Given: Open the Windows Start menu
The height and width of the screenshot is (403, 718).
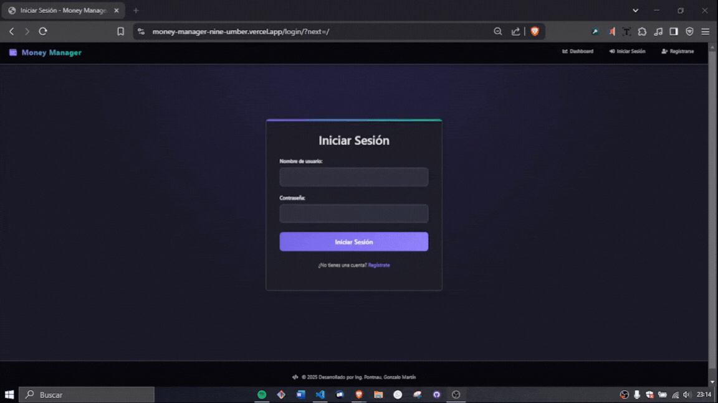Looking at the screenshot, I should (9, 394).
